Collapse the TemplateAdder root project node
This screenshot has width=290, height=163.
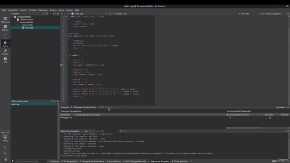[x=12, y=17]
